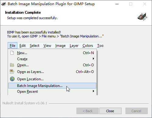Viewport: 152px width, 118px height.
Task: Open the Edit menu in the illustration
Action: (23, 46)
